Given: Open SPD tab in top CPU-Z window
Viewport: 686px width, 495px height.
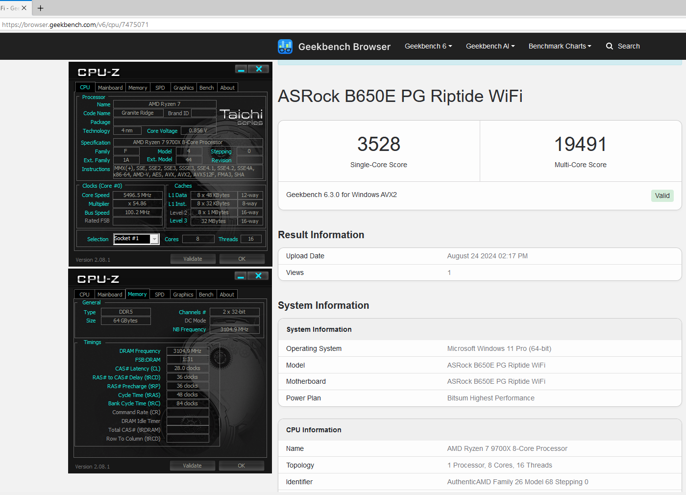Looking at the screenshot, I should pos(160,88).
